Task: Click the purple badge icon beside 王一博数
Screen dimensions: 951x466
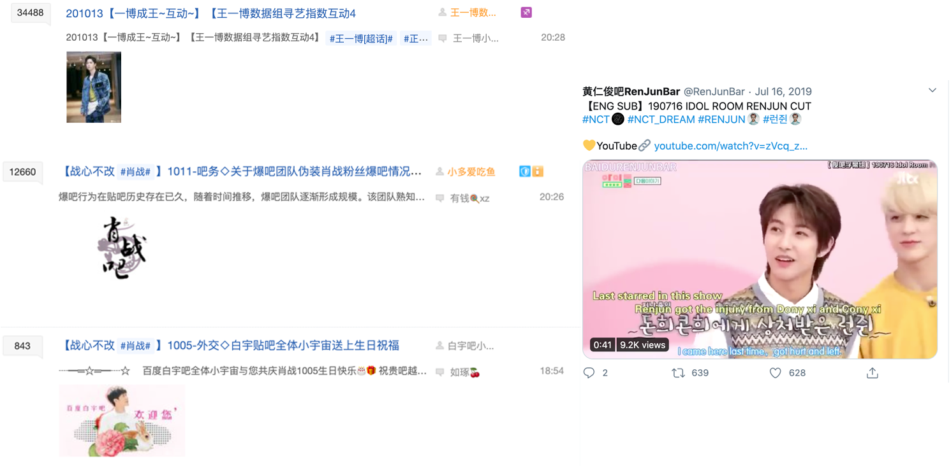Action: pos(526,12)
